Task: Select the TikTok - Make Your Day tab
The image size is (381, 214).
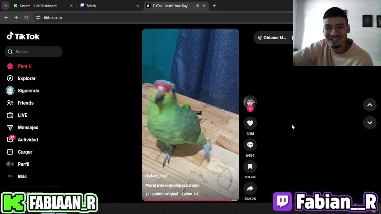Action: coord(176,6)
